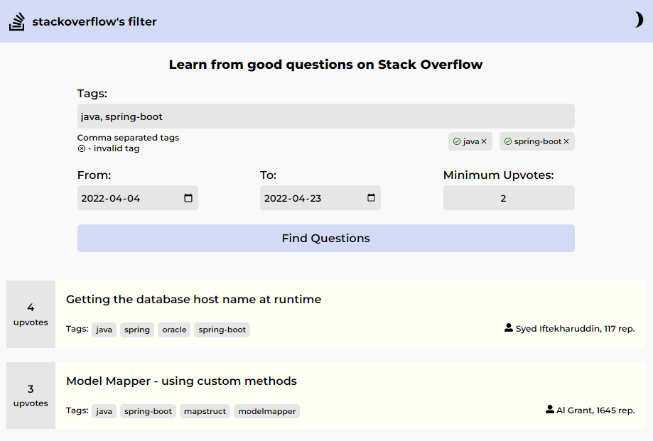Remove the java tag with its X
The image size is (653, 441).
pyautogui.click(x=484, y=141)
